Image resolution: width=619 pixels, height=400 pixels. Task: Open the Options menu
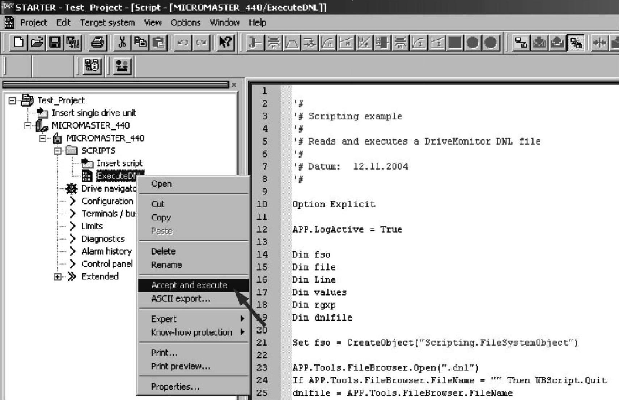click(186, 23)
